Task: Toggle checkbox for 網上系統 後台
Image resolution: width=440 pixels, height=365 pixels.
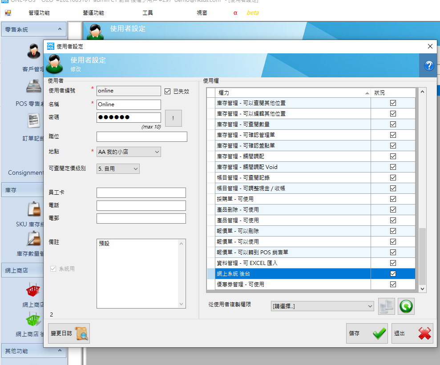Action: pyautogui.click(x=393, y=273)
